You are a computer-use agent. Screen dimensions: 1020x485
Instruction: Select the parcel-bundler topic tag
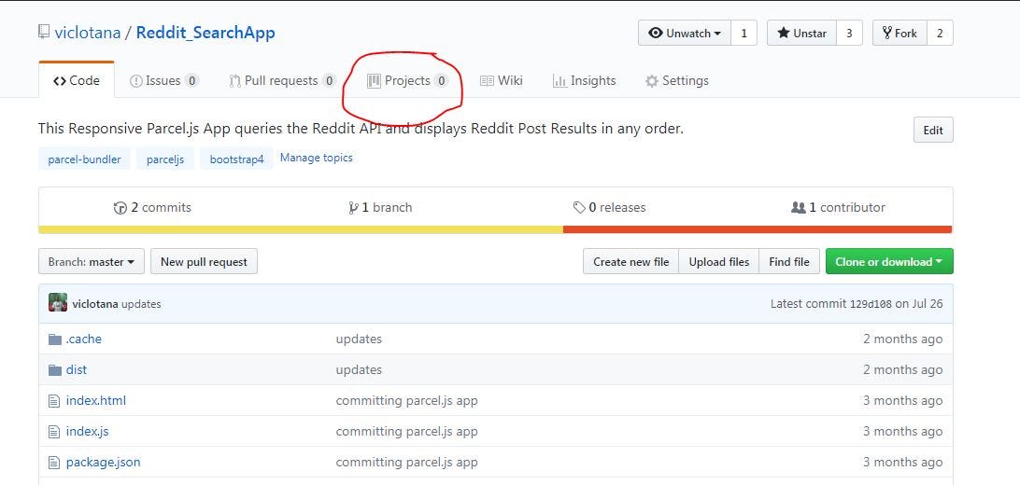pyautogui.click(x=85, y=159)
